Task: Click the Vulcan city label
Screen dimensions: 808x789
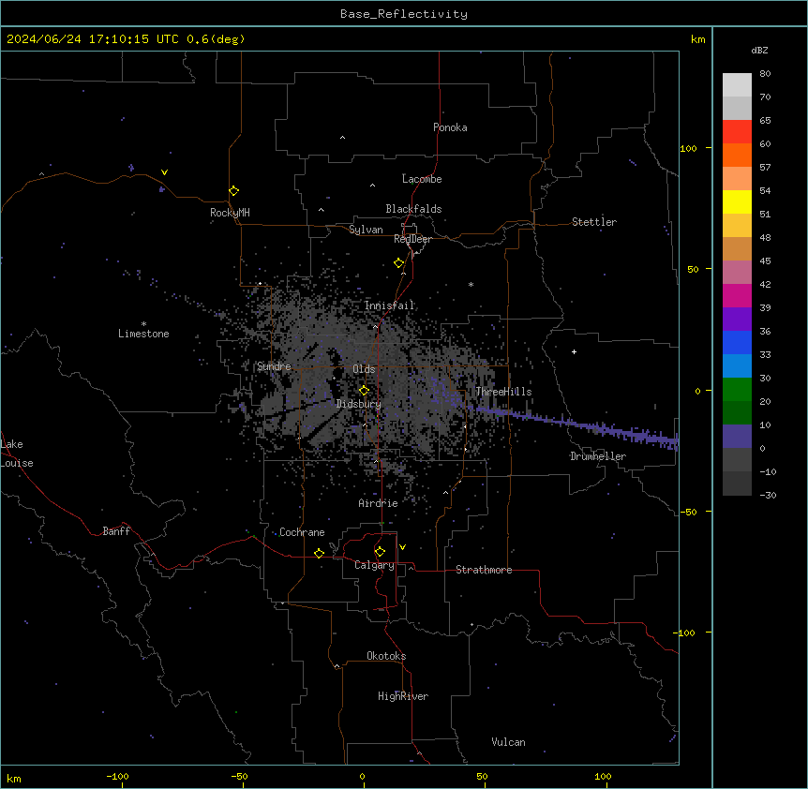Action: tap(508, 742)
